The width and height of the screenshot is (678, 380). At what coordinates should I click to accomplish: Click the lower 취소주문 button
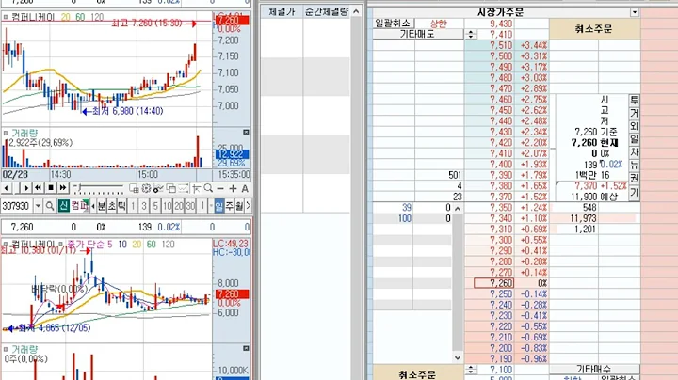(418, 374)
